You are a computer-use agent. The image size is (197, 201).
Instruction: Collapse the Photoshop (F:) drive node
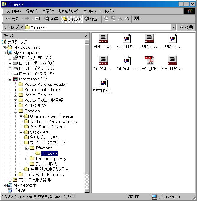(x=10, y=79)
